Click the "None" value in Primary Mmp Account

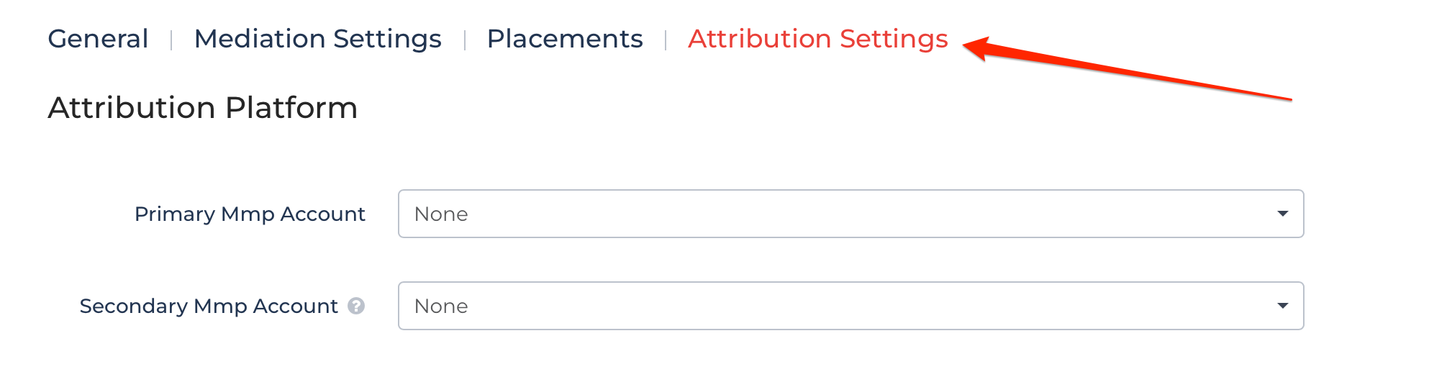pyautogui.click(x=441, y=214)
